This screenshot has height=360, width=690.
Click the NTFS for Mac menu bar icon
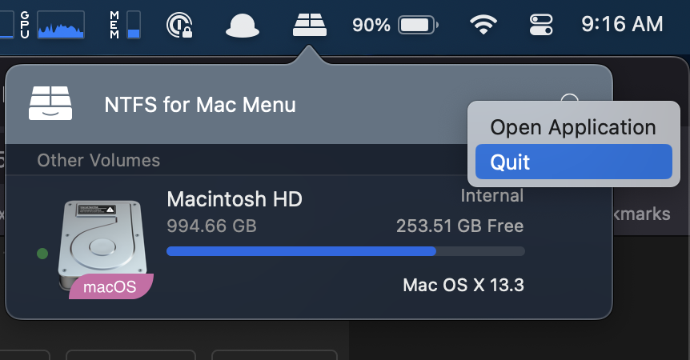(x=310, y=26)
